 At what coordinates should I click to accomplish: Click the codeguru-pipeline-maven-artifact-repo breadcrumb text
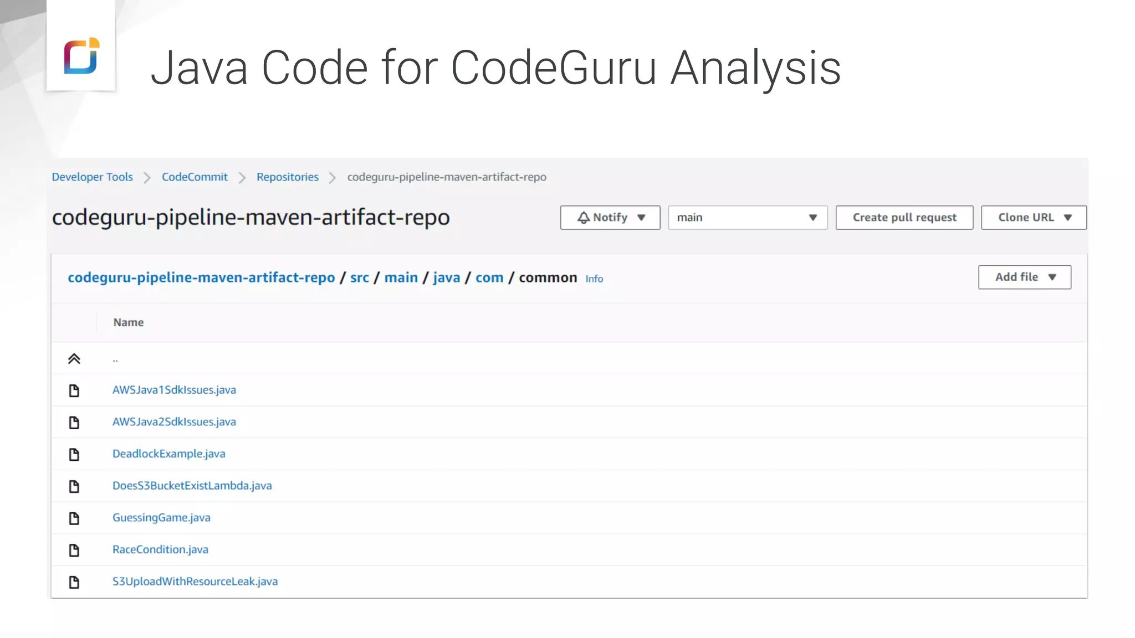(447, 177)
